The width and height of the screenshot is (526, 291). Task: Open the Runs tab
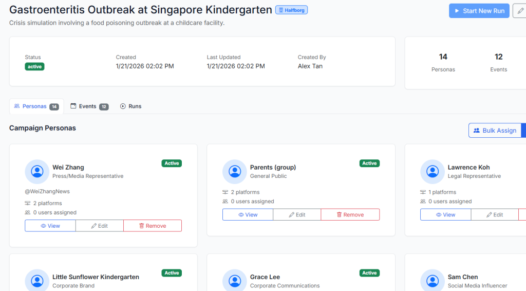[x=130, y=106]
